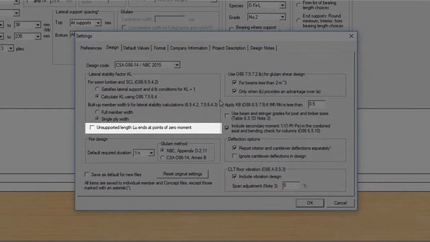Toggle 'Only when (b) provides an advantage over (a)'
Screen dimensions: 430x242
tap(234, 91)
